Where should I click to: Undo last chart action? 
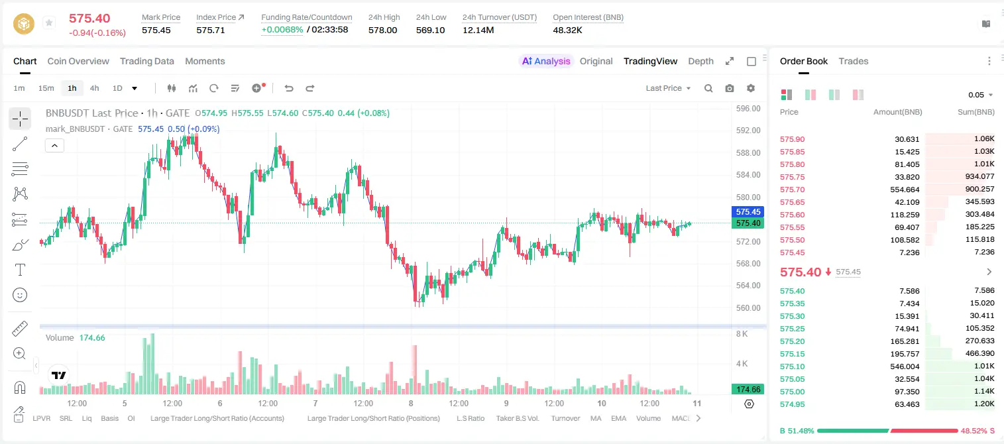289,88
